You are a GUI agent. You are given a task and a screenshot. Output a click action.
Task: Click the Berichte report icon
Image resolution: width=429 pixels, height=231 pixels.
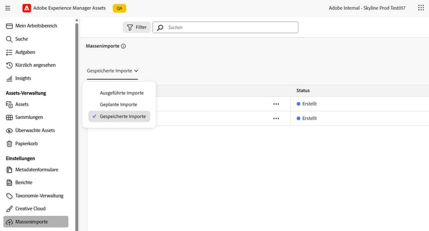pos(9,183)
